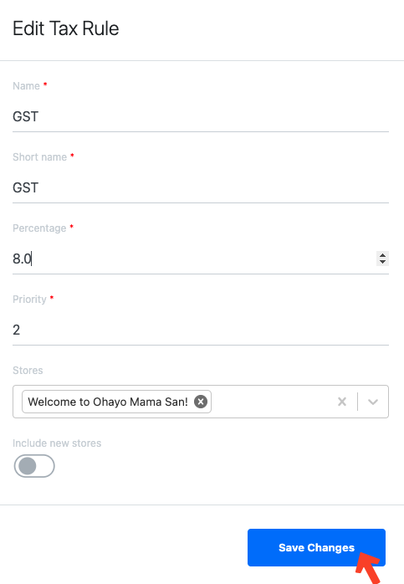The height and width of the screenshot is (584, 404).
Task: Click the Priority field label
Action: (30, 299)
